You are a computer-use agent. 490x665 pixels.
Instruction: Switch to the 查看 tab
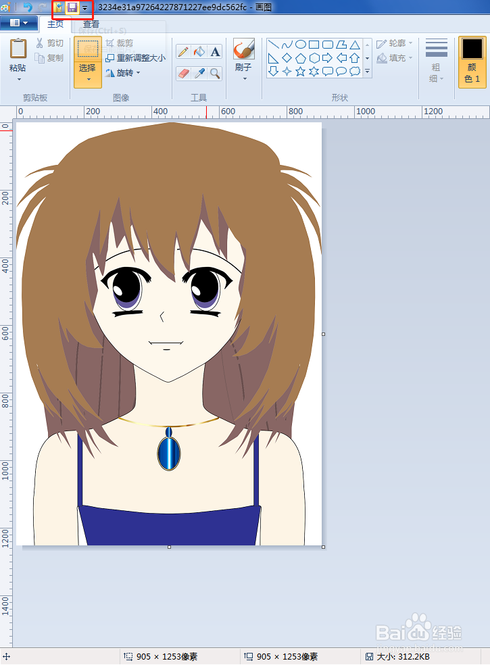click(91, 24)
